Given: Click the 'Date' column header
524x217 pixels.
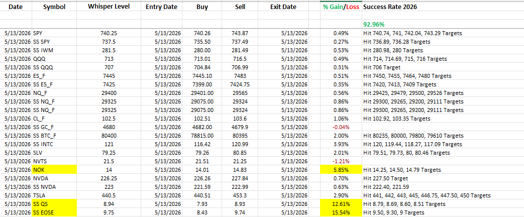Looking at the screenshot, I should click(16, 7).
